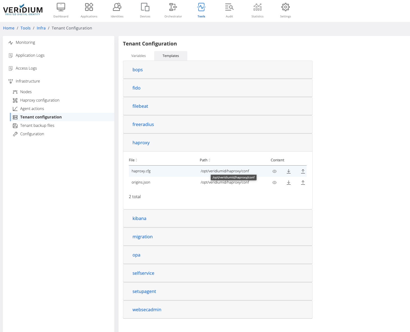Upload a new origins.json file

[x=303, y=182]
